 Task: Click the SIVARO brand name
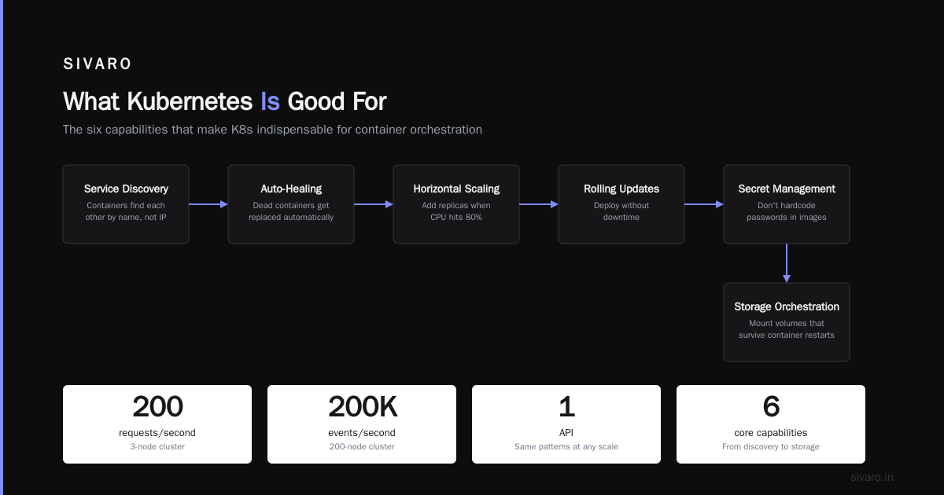(x=98, y=64)
